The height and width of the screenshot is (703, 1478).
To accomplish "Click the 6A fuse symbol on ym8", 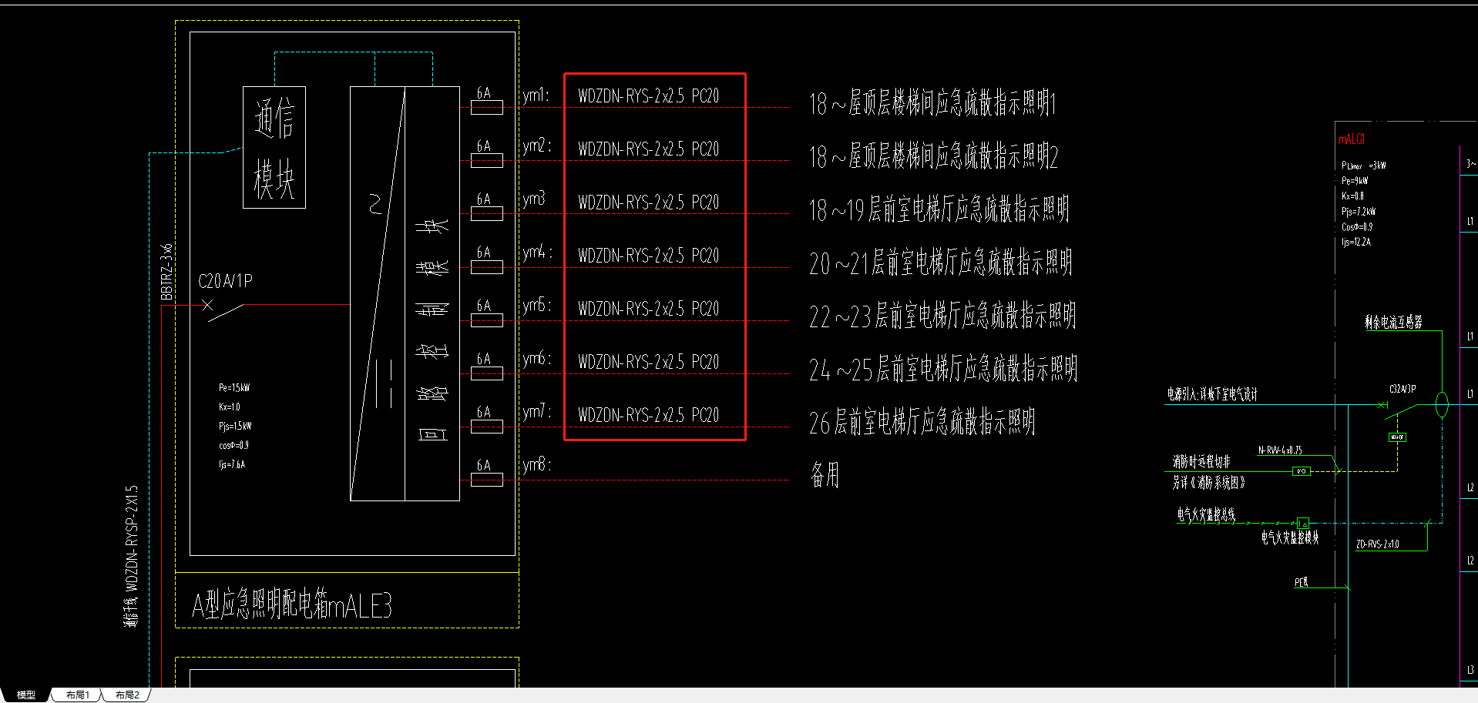I will pos(486,480).
